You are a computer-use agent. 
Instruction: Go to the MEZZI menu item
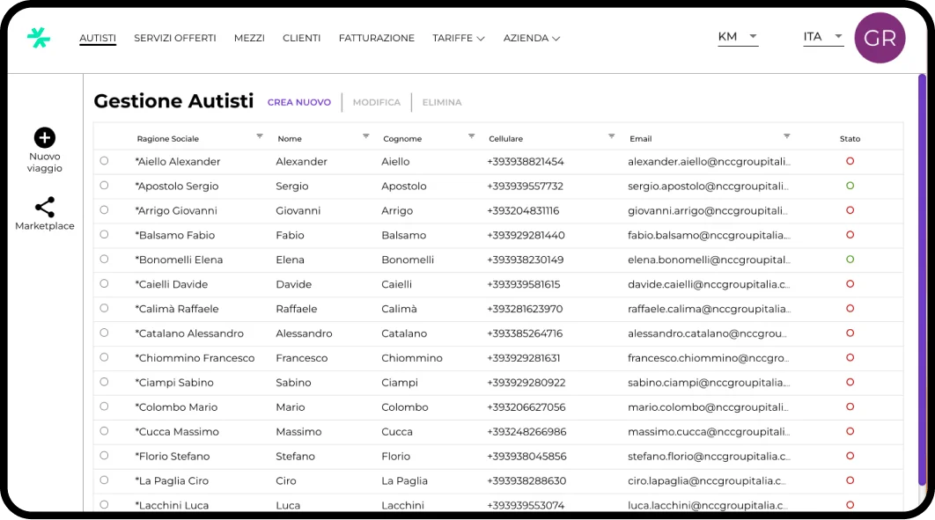click(249, 39)
